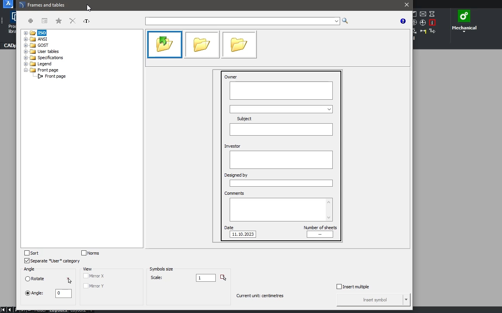This screenshot has height=313, width=502.
Task: Select the add symbol plus icon
Action: pyautogui.click(x=30, y=21)
